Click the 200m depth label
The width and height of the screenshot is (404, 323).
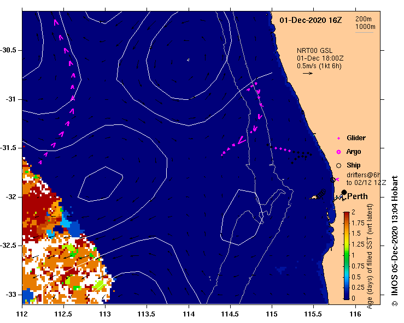pyautogui.click(x=364, y=19)
